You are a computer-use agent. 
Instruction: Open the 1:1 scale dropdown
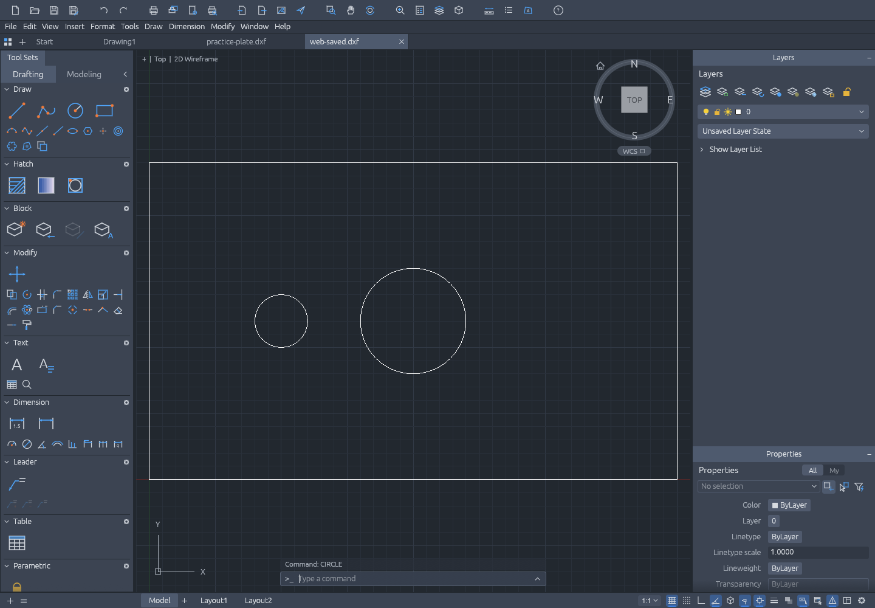click(650, 601)
